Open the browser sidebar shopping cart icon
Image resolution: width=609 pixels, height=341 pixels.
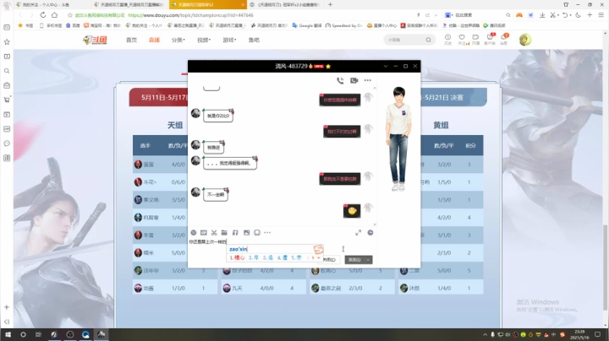tap(7, 100)
